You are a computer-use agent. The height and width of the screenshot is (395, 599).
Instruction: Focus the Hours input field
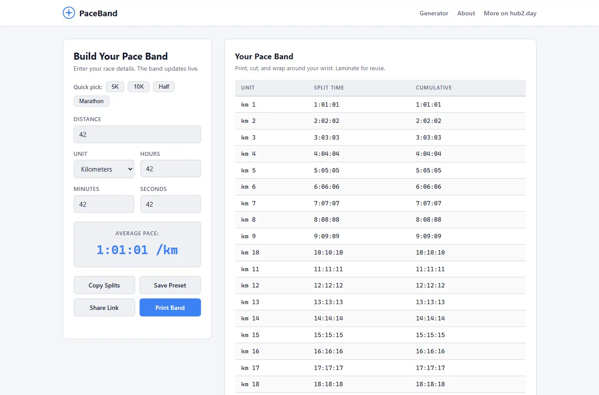(x=170, y=169)
